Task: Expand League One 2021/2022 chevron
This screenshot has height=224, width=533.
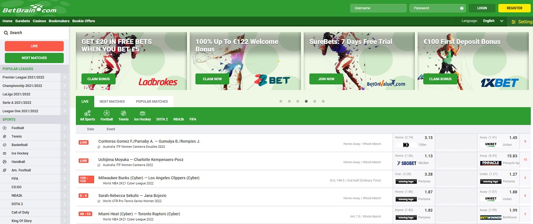Action: click(x=64, y=111)
